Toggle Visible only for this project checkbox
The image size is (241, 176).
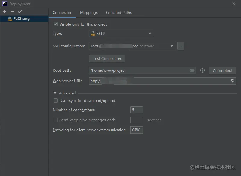[55, 24]
